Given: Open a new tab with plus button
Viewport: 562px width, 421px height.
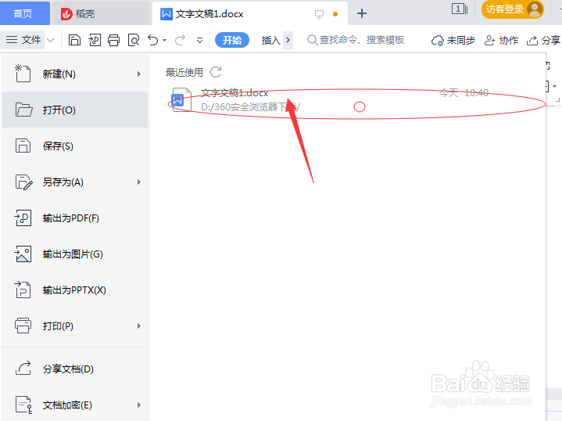Looking at the screenshot, I should pos(362,13).
